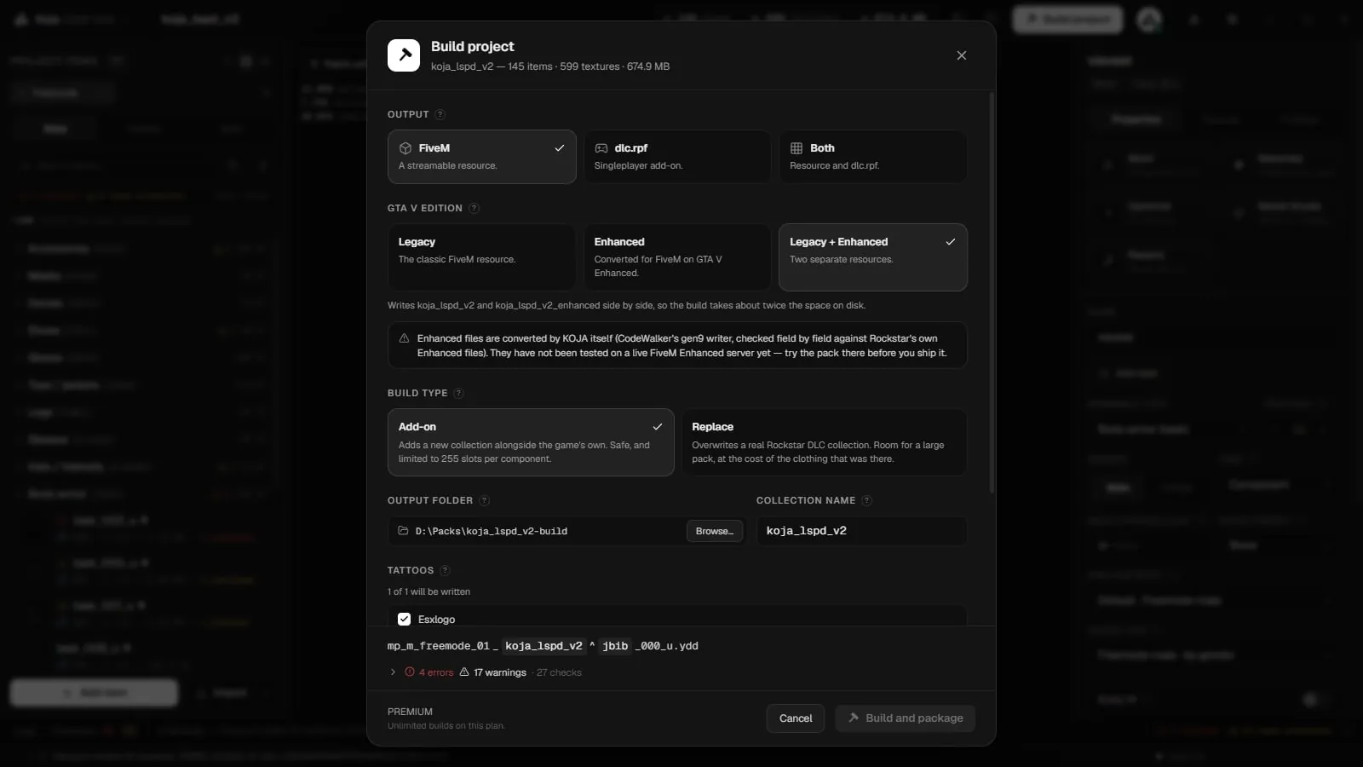
Task: Click the "jbib" chip in the filename preview
Action: point(615,646)
